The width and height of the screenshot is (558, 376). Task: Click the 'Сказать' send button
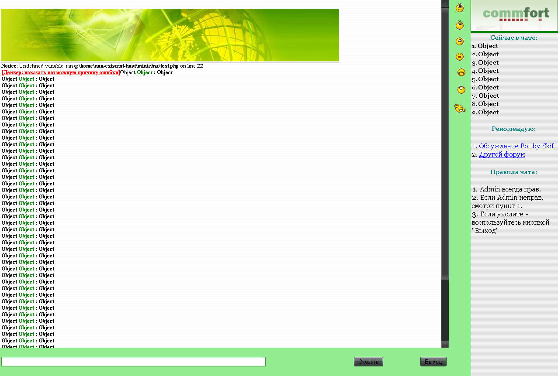tap(368, 362)
